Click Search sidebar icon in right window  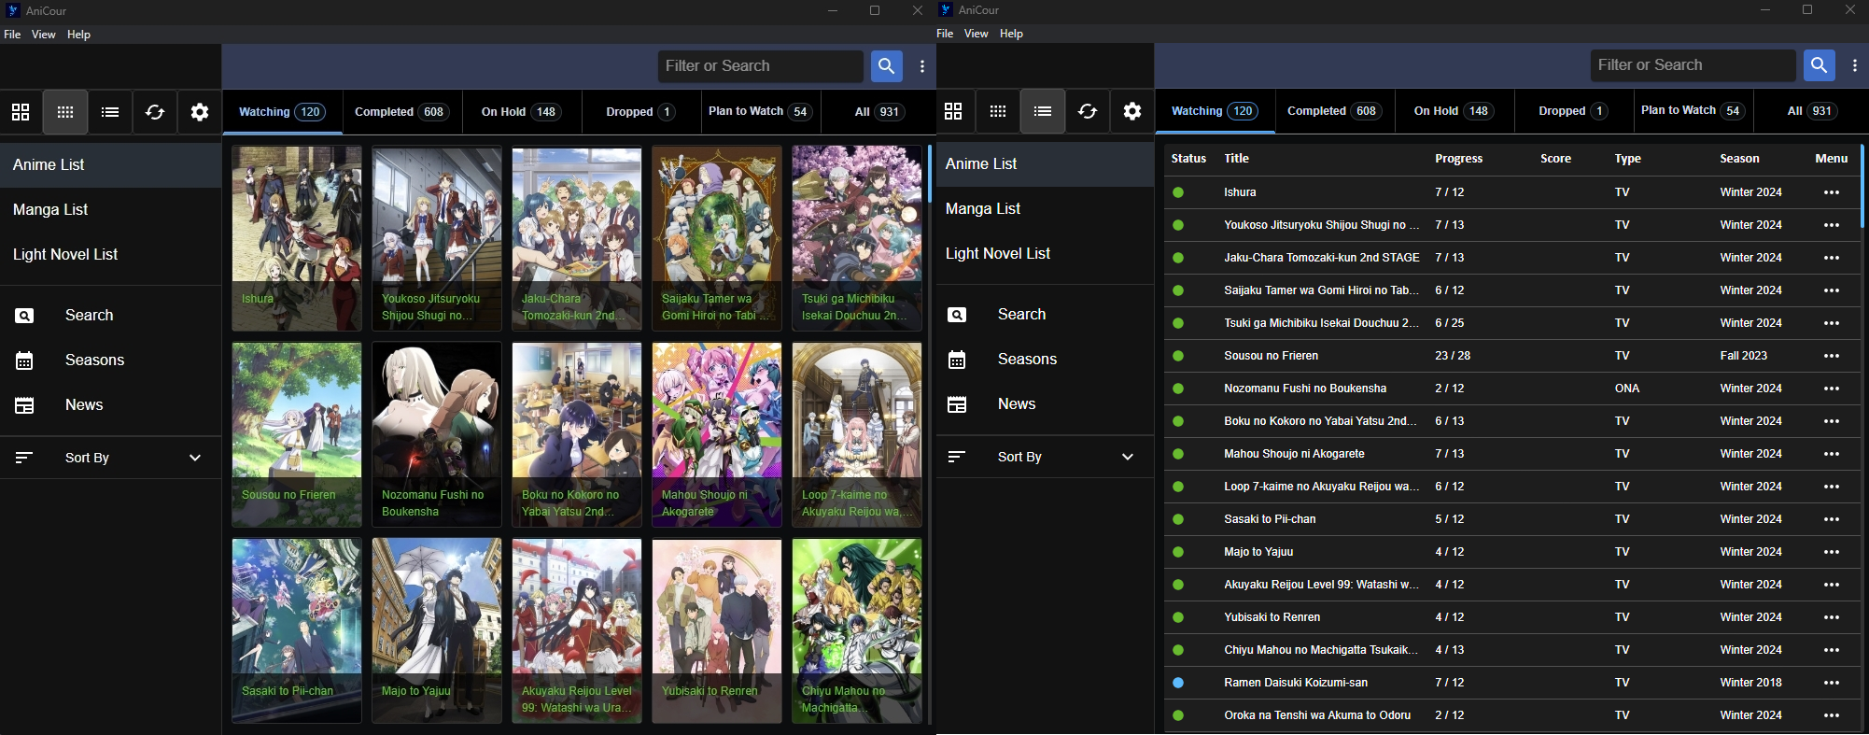(x=957, y=315)
